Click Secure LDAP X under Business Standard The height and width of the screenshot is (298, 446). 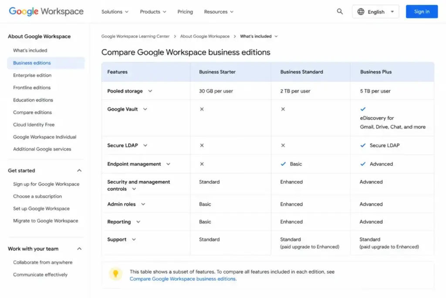[283, 145]
